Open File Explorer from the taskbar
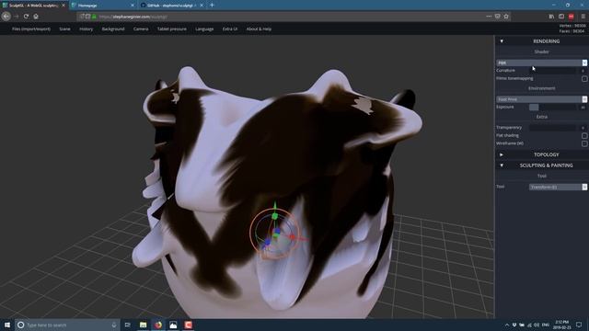 (x=144, y=325)
